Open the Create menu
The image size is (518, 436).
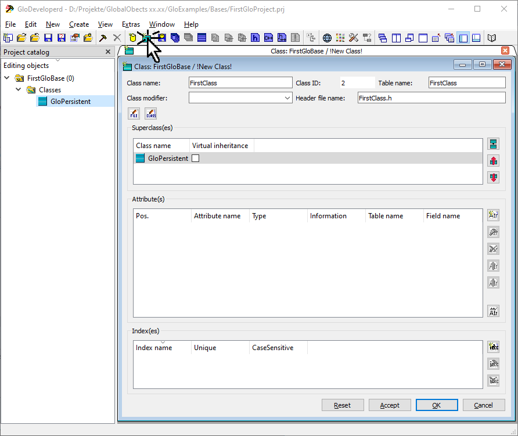[79, 24]
